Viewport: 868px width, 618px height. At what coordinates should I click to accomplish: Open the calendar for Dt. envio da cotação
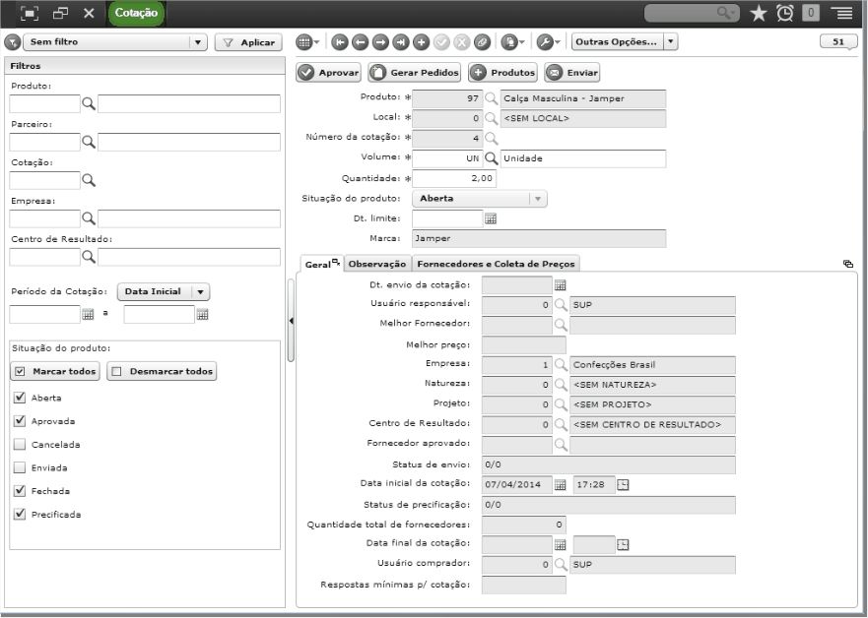(x=561, y=285)
